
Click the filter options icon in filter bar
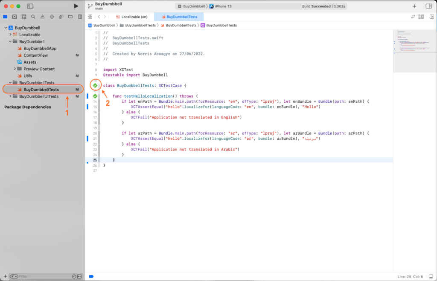coord(14,276)
